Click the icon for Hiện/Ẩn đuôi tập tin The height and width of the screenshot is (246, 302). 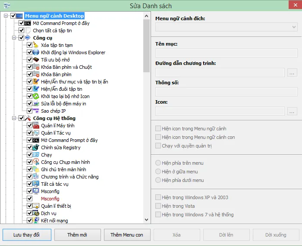point(36,89)
